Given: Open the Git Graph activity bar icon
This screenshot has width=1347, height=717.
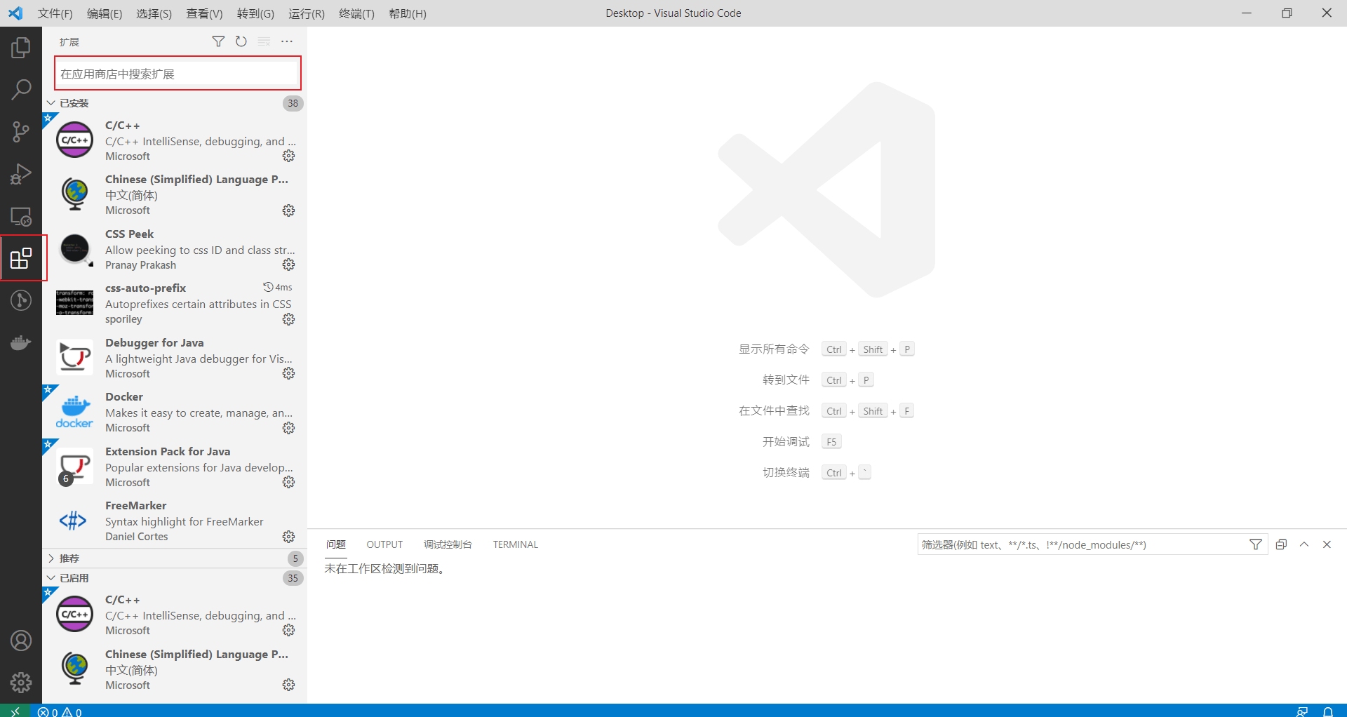Looking at the screenshot, I should tap(21, 300).
